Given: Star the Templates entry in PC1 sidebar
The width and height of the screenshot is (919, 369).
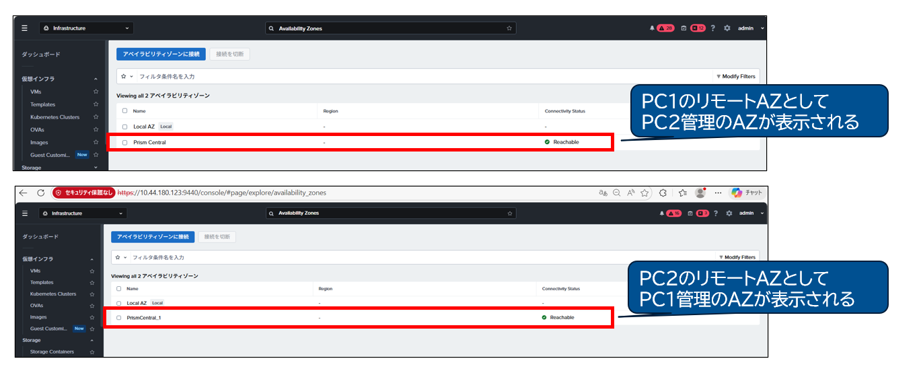Looking at the screenshot, I should click(96, 104).
